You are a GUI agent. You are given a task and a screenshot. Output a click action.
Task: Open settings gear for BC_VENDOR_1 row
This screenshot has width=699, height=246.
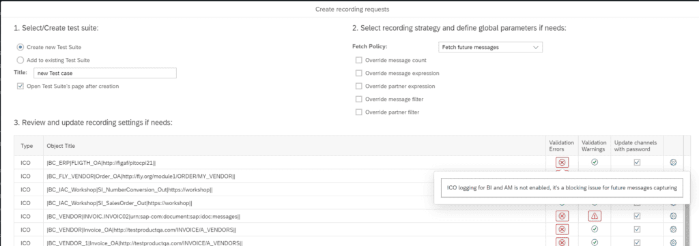click(x=673, y=243)
